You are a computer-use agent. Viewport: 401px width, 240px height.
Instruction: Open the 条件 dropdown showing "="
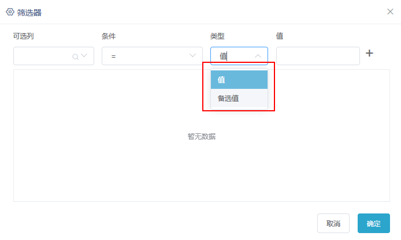point(152,56)
